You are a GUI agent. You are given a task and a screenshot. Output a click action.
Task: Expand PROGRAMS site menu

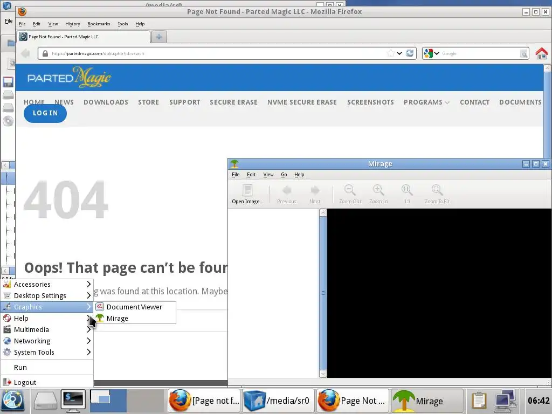[x=426, y=102]
